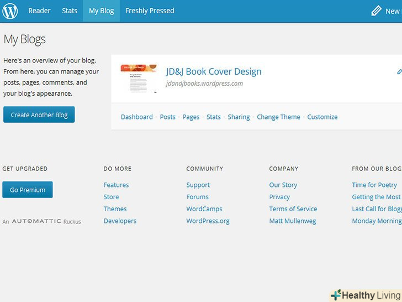This screenshot has height=302, width=402.
Task: Open the Last Call for Blog post link
Action: 377,209
